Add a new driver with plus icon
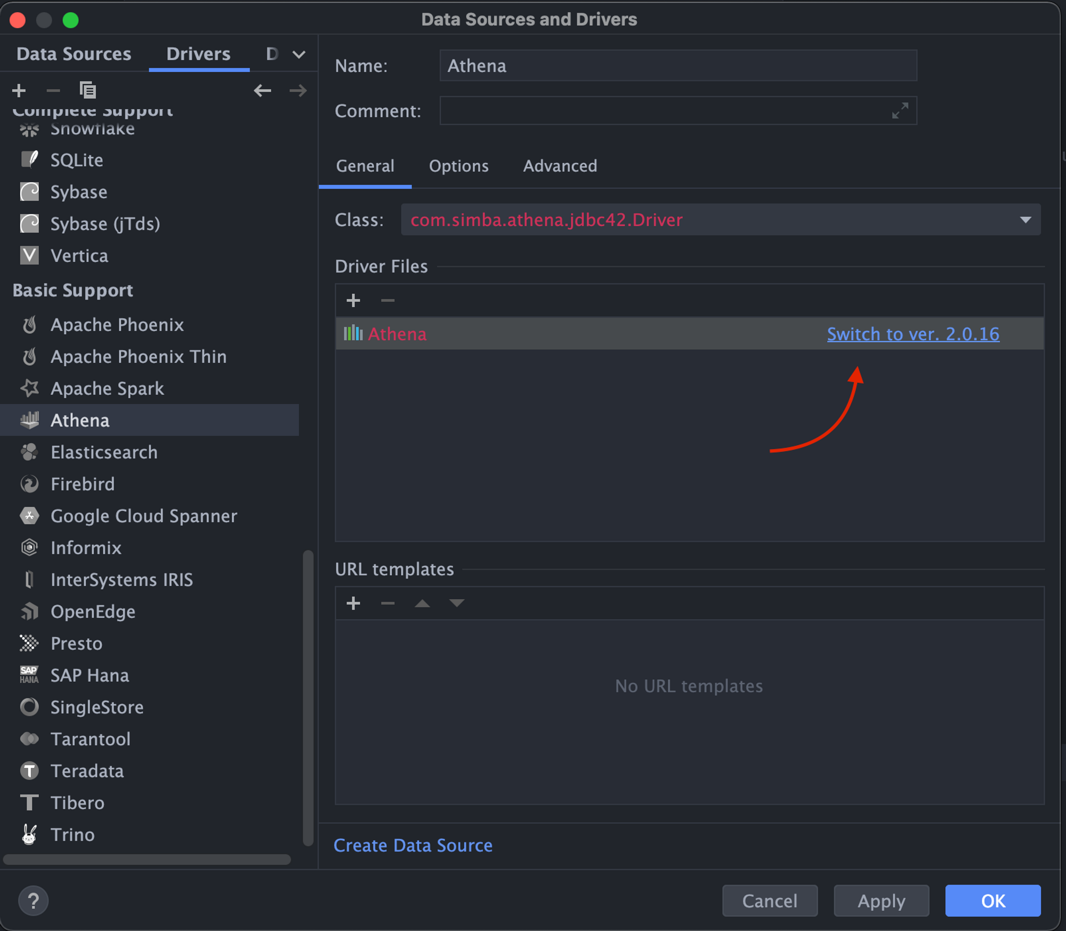This screenshot has height=931, width=1066. [19, 91]
